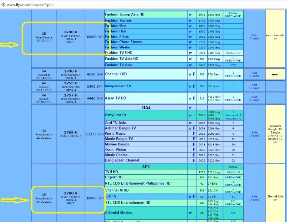Click the F feed icon for Independent TV
The image size is (287, 222).
[x=194, y=86]
